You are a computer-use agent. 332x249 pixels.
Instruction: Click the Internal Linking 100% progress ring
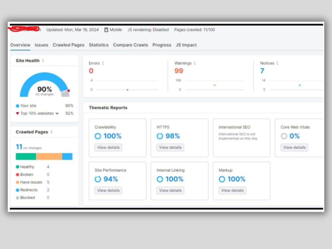160,179
